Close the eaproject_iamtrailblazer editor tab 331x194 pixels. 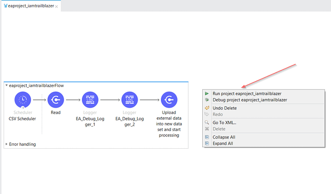click(57, 6)
